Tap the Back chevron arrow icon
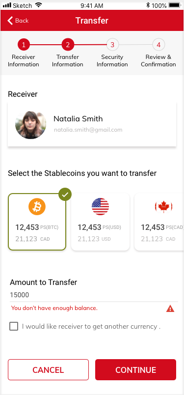 (10, 21)
